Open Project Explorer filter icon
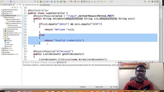The width and height of the screenshot is (164, 92). click(17, 7)
